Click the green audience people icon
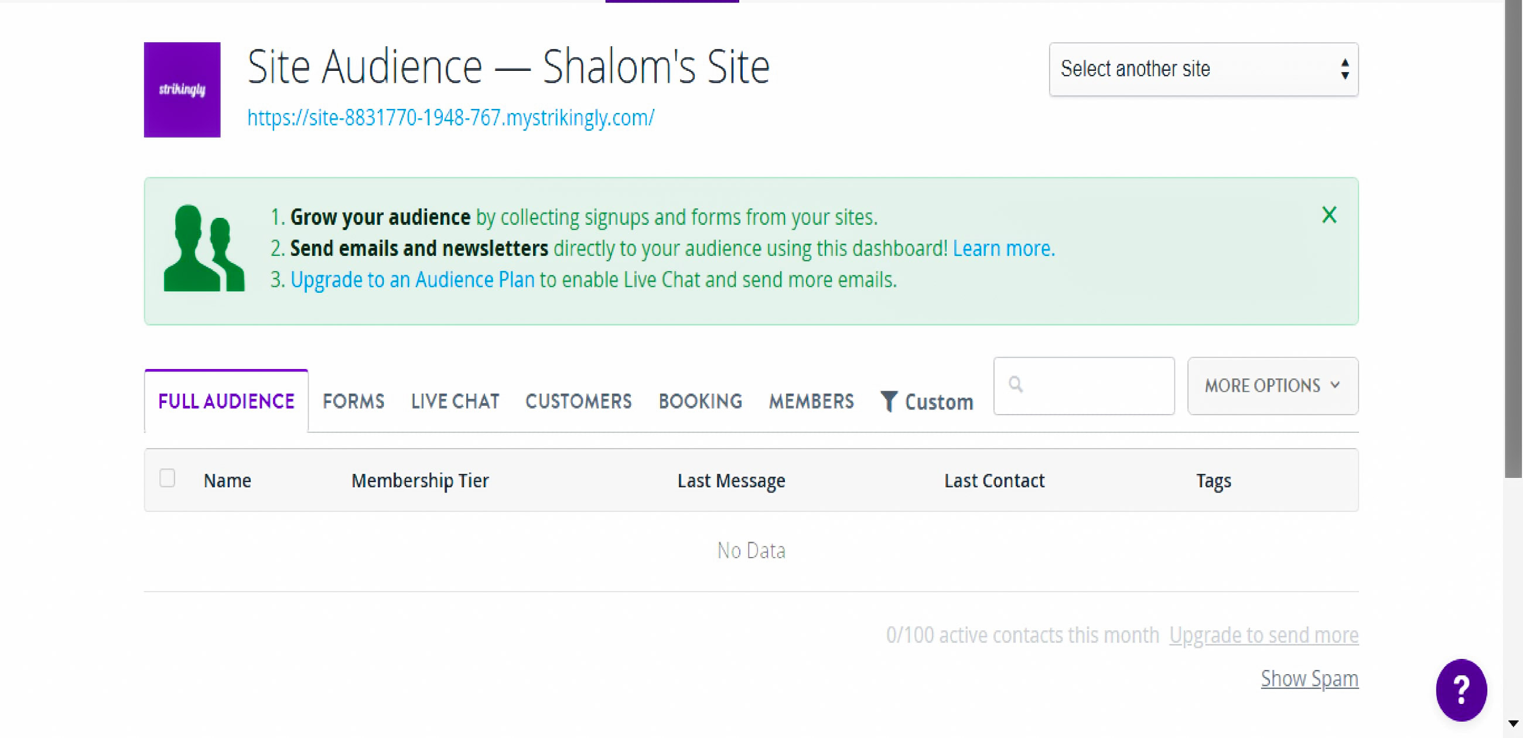 203,248
